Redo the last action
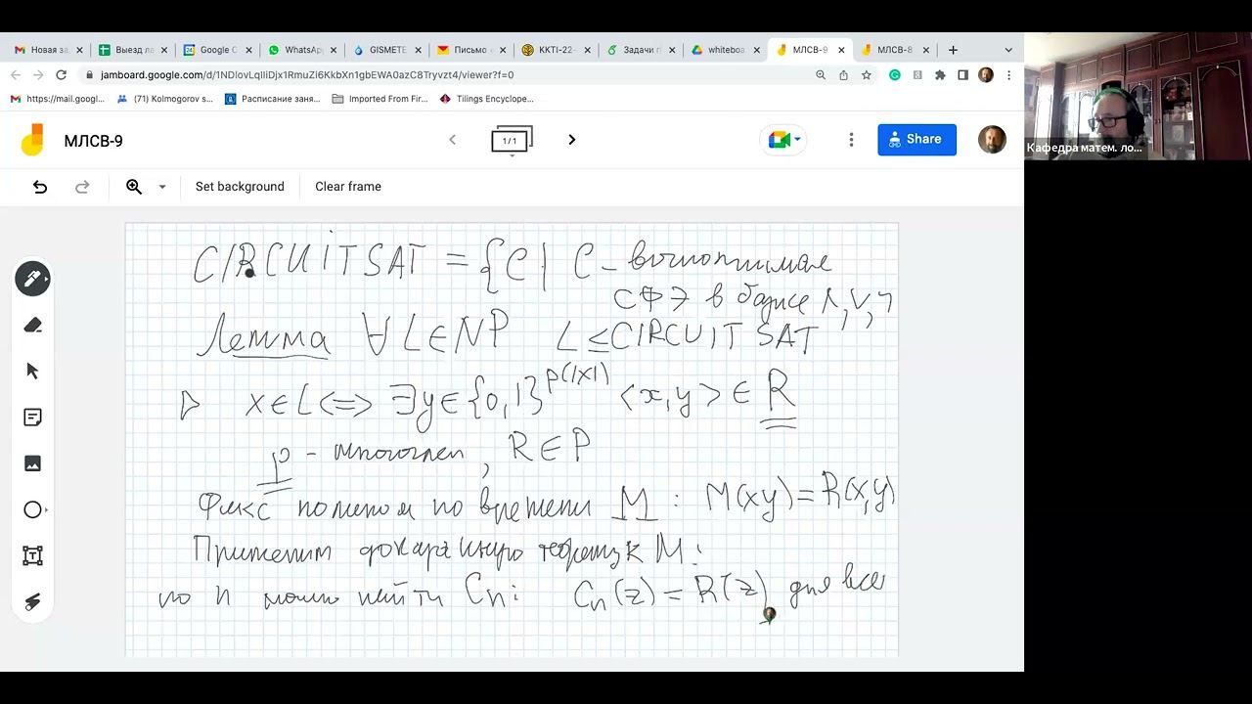This screenshot has width=1252, height=704. [x=83, y=187]
